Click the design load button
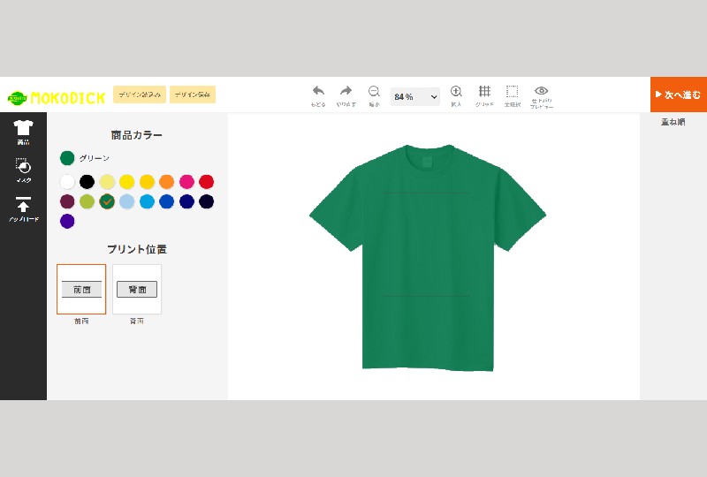 coord(140,95)
